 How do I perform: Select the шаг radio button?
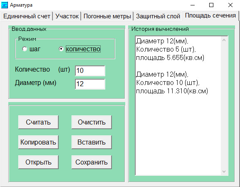(x=25, y=49)
